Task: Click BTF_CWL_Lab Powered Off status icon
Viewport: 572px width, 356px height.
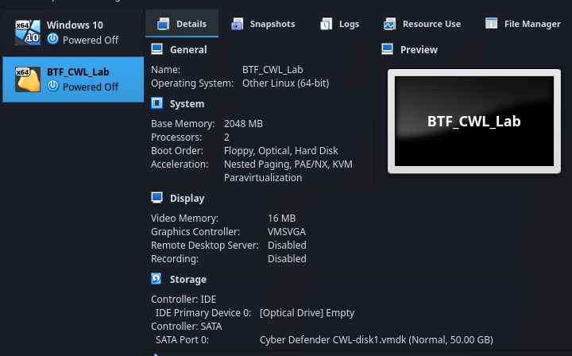Action: [52, 87]
